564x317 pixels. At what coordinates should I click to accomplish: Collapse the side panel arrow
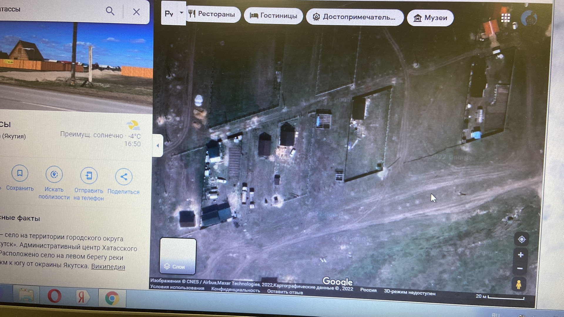pos(158,146)
